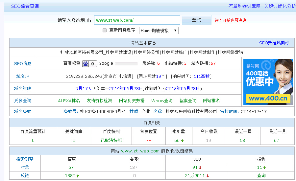Click the 查询 search button
This screenshot has height=181, width=296.
click(197, 20)
